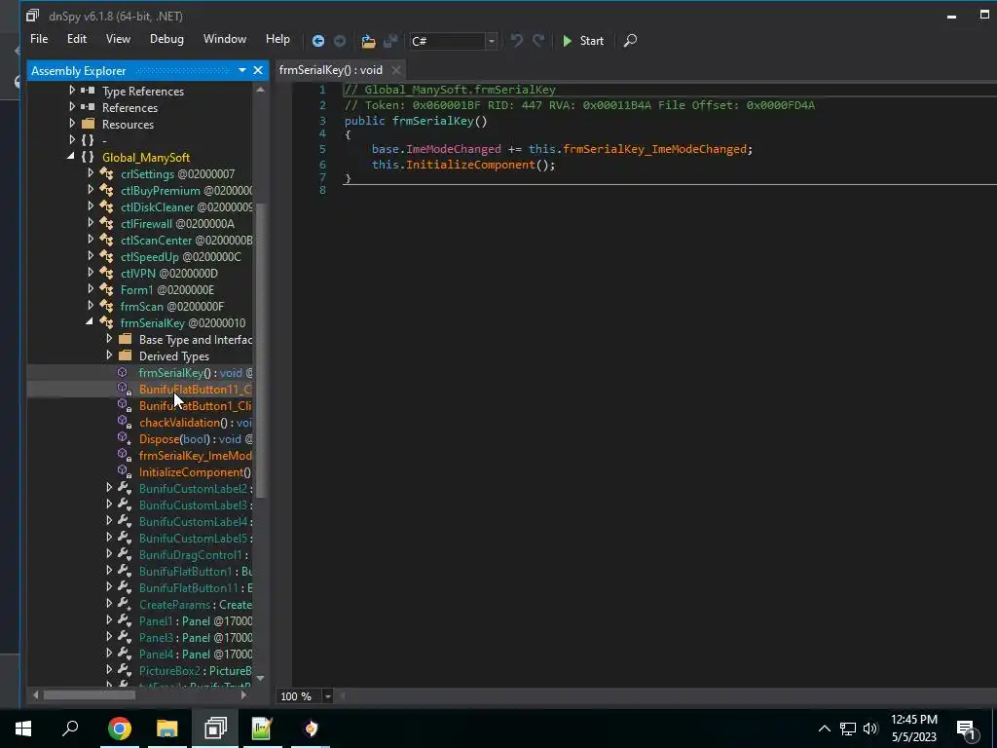Open Chrome from the taskbar
Image resolution: width=997 pixels, height=748 pixels.
coord(120,729)
